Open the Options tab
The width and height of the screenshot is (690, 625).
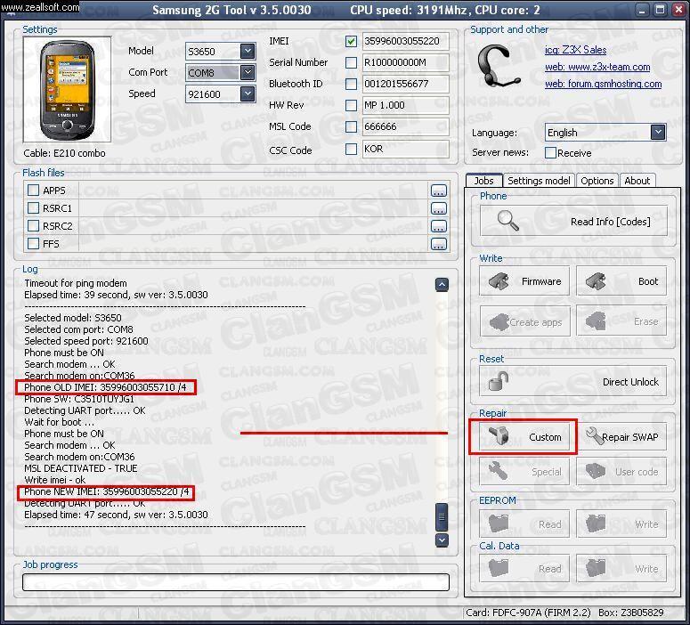597,181
